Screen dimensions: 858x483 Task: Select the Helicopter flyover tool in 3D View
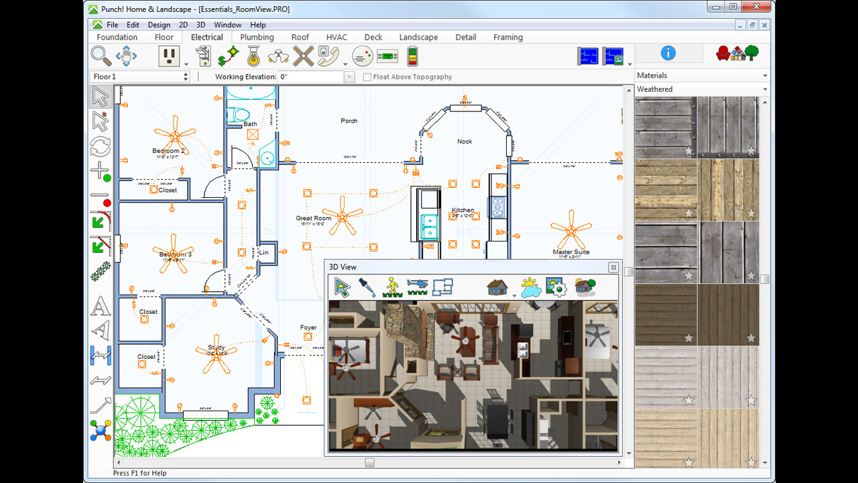[418, 286]
